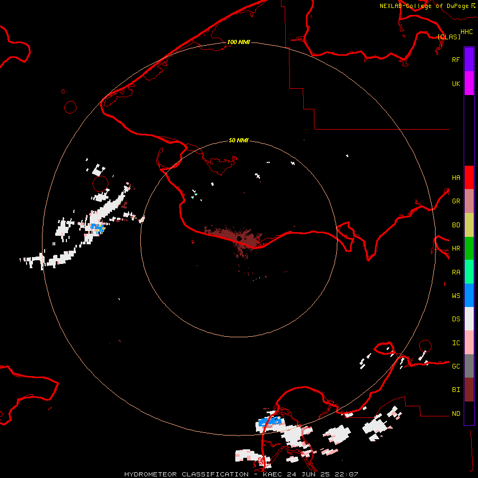Click the RA legend label
This screenshot has height=478, width=478.
tap(456, 272)
